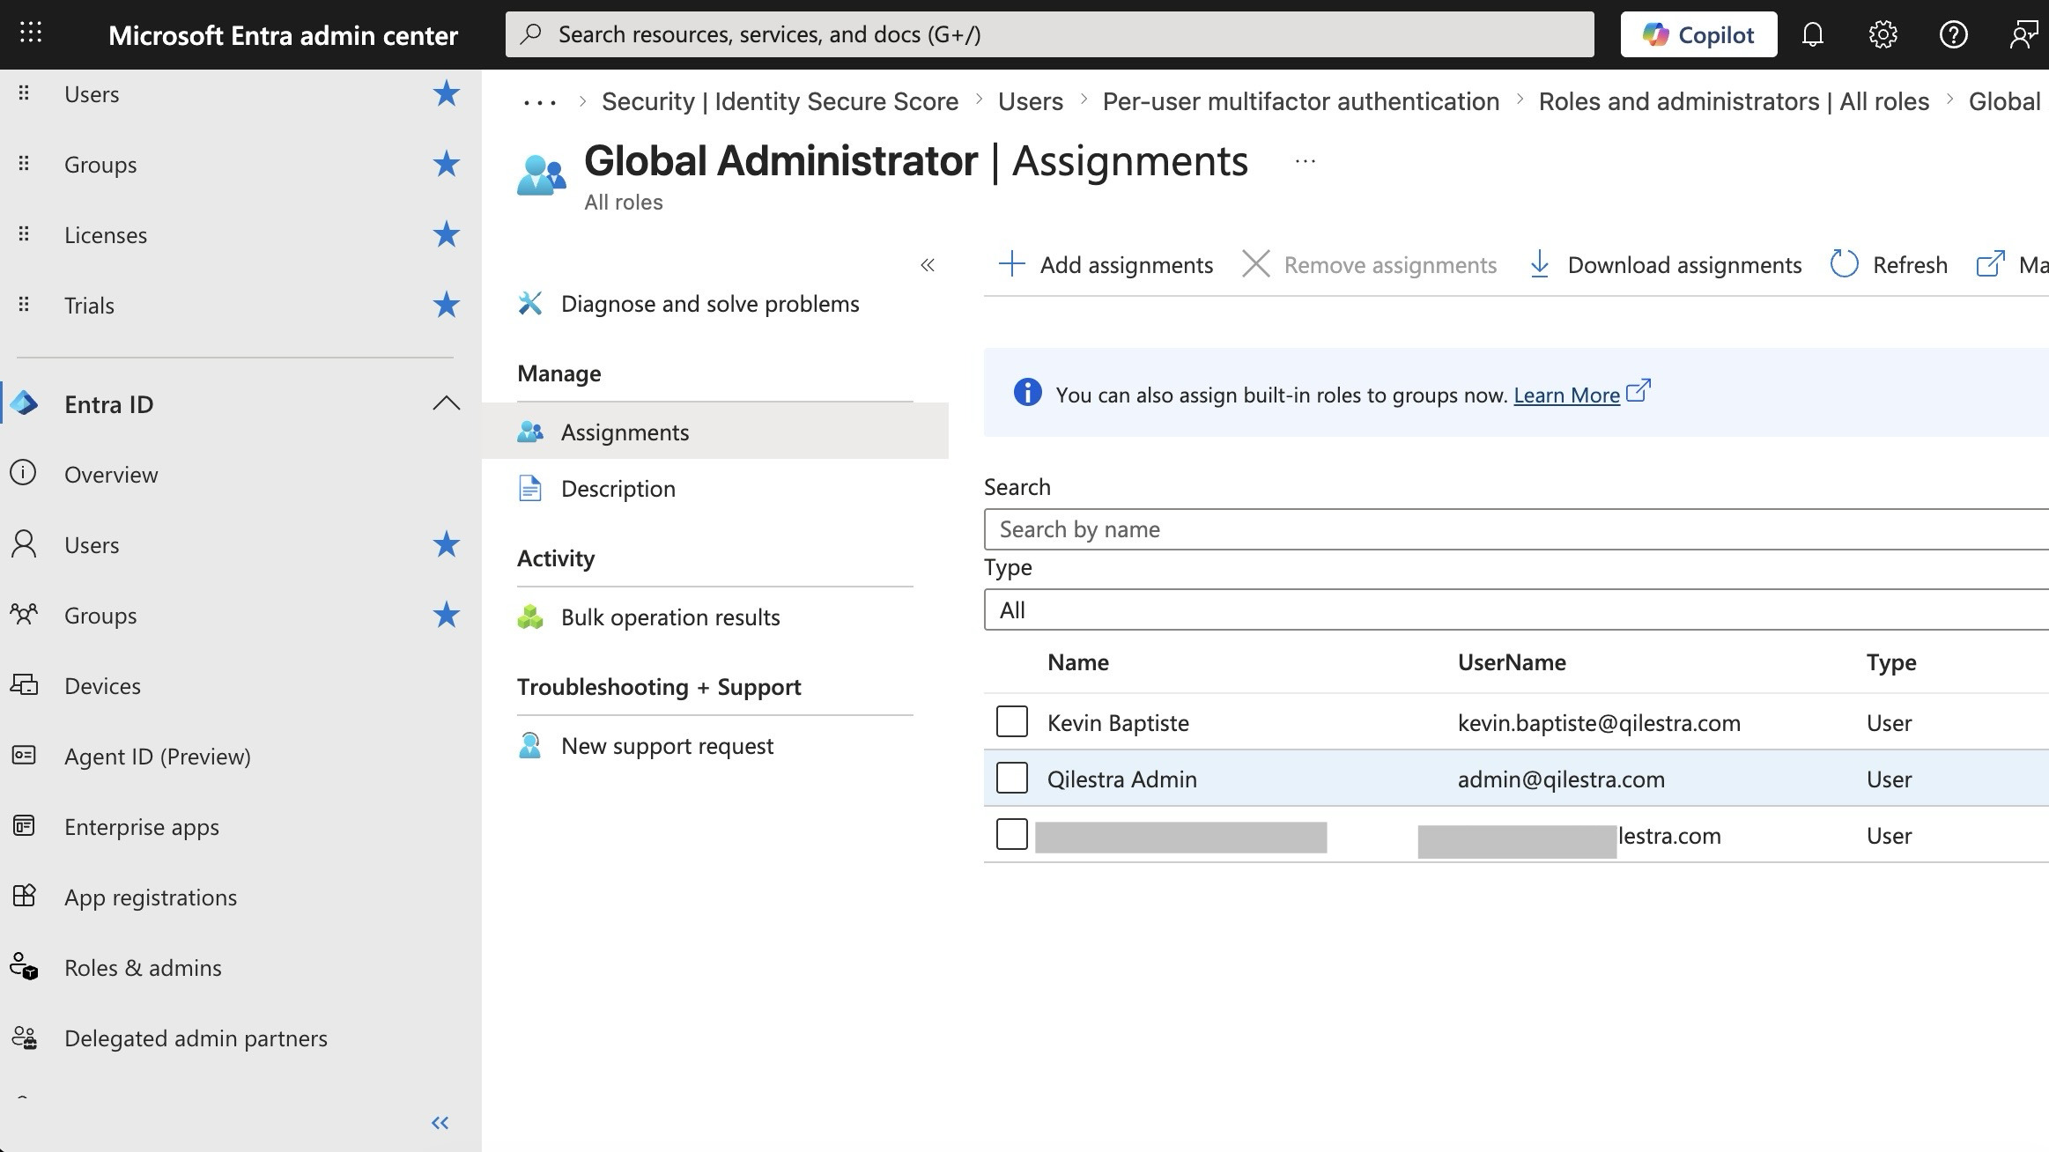Click the Global Administrator role icon
2049x1152 pixels.
click(x=541, y=174)
